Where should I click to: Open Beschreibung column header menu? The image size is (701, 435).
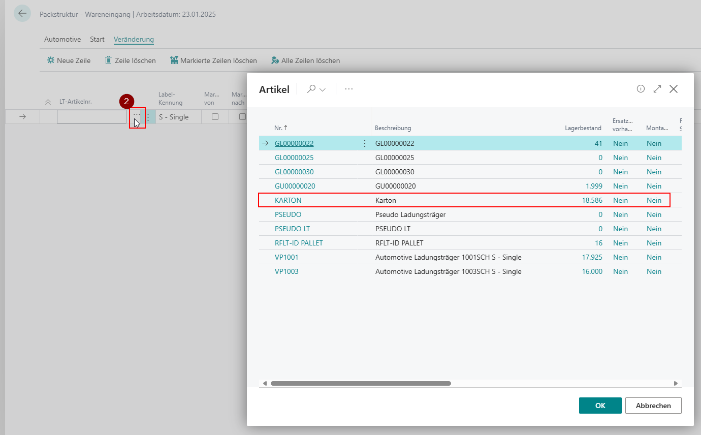[x=393, y=128]
